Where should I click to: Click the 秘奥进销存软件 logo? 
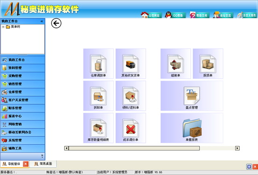tap(42, 9)
